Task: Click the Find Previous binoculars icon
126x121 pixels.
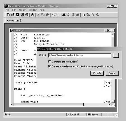Action: pos(73,15)
